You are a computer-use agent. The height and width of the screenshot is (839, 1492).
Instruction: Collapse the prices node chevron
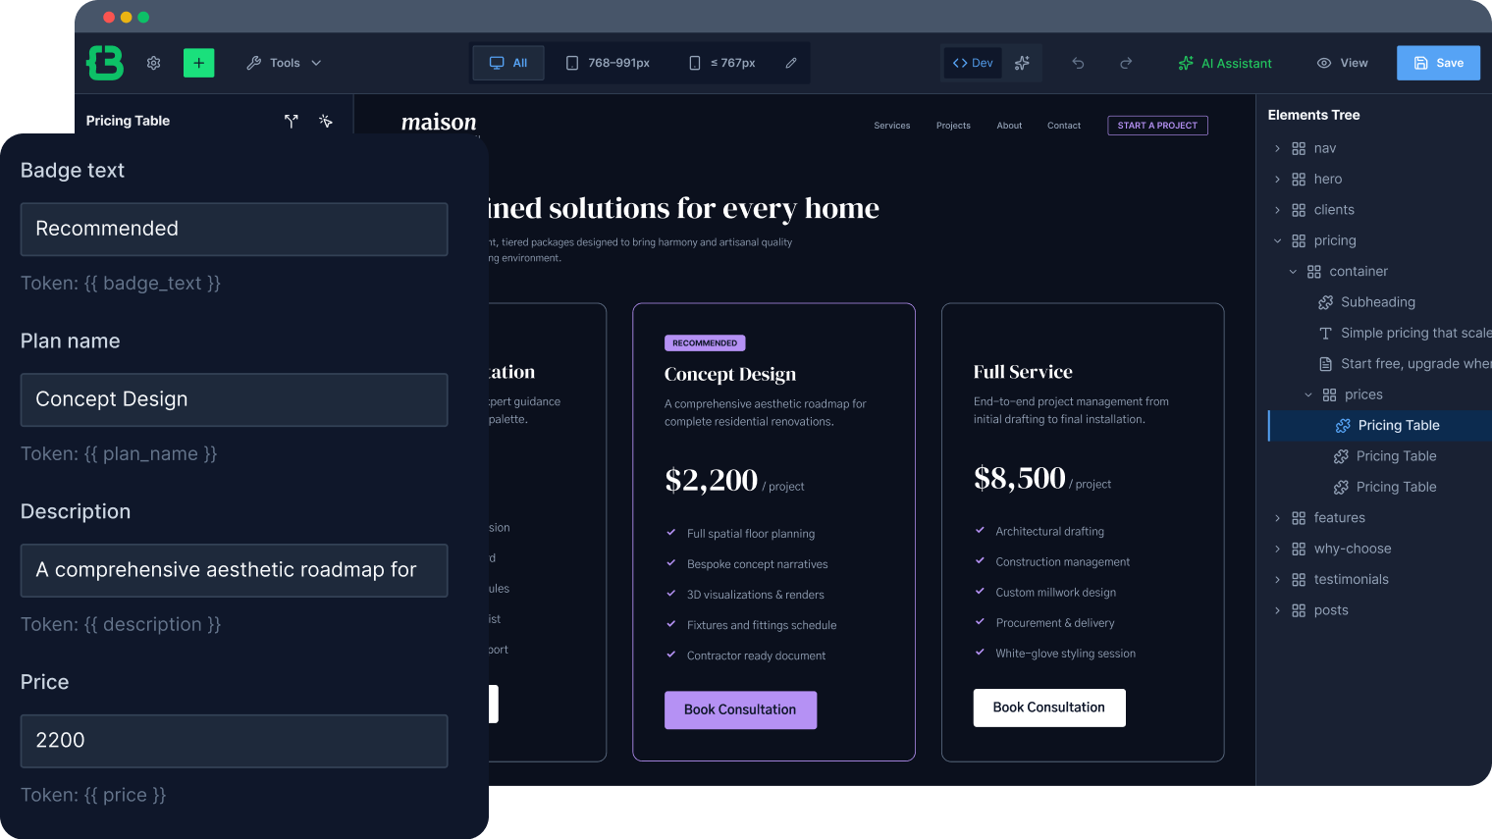coord(1308,394)
